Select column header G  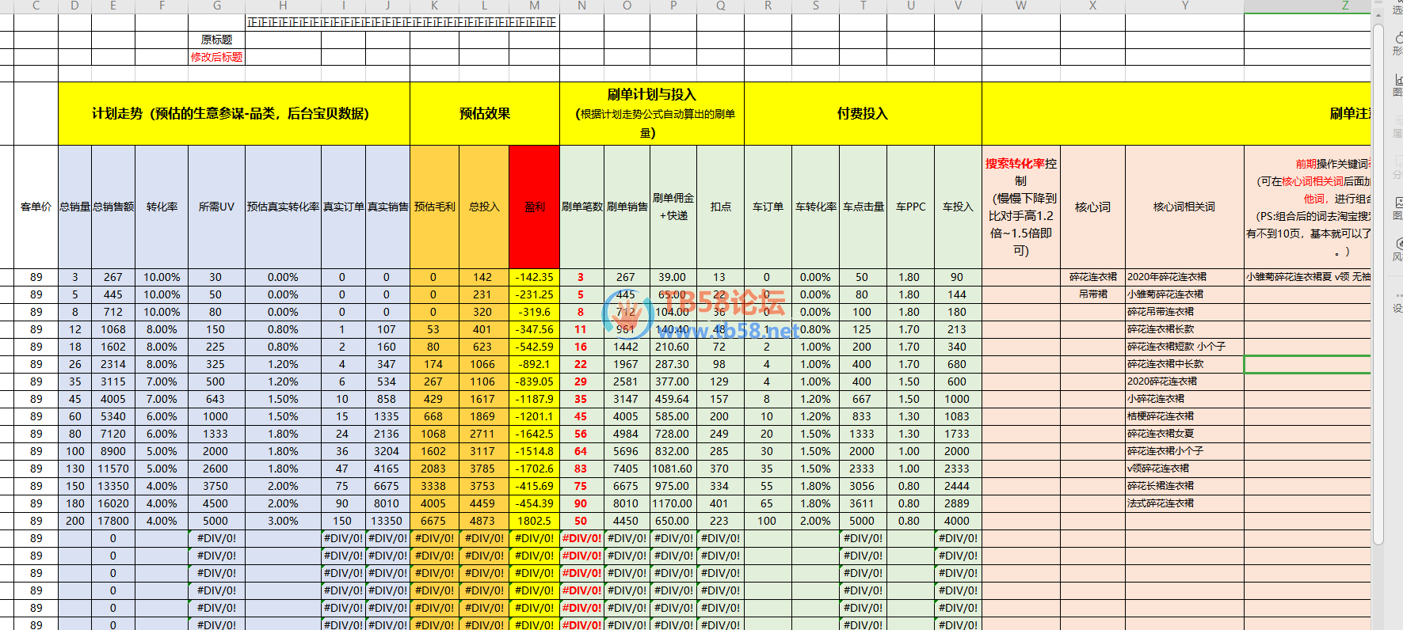[217, 6]
